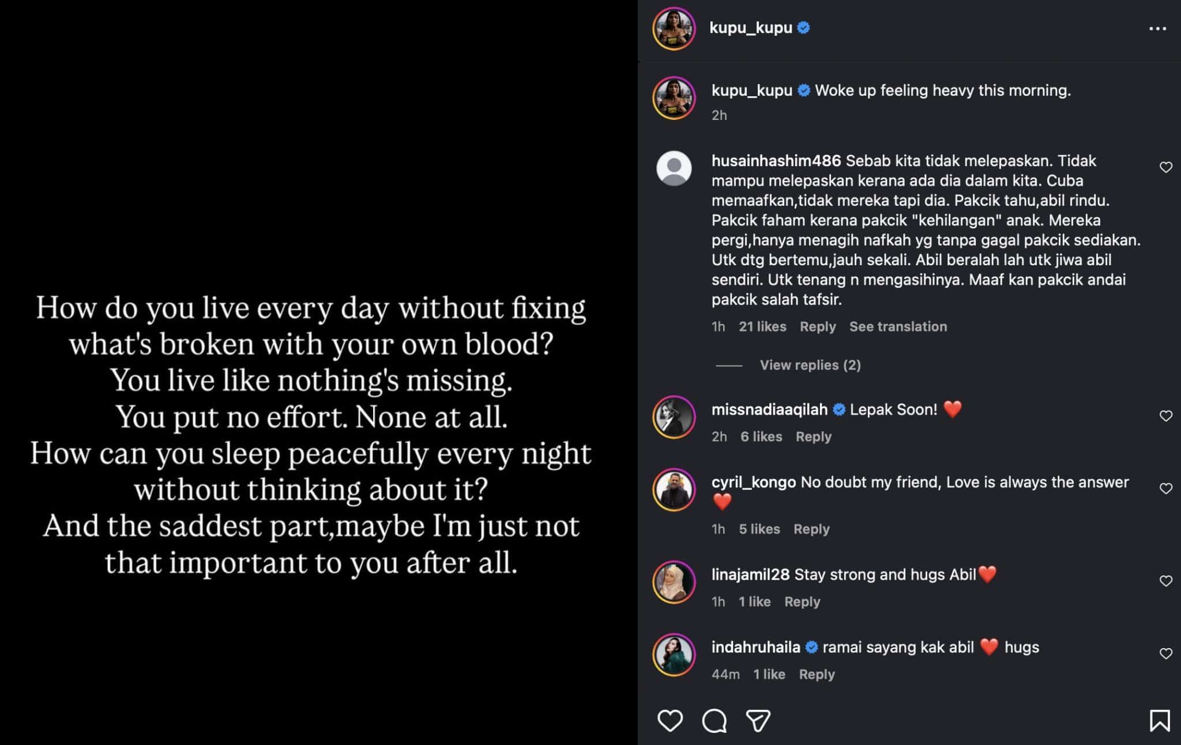The width and height of the screenshot is (1181, 745).
Task: Open kupu_kupu profile from header username
Action: click(x=750, y=28)
